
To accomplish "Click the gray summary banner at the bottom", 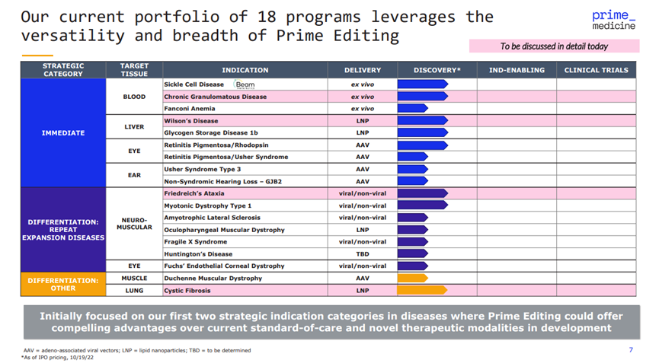I will click(x=331, y=322).
